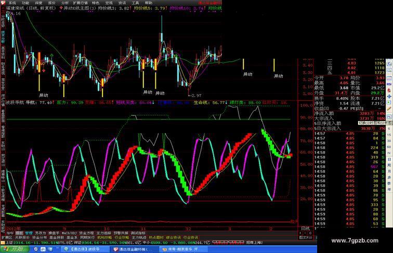Open the 机构攻略 tab

104,237
